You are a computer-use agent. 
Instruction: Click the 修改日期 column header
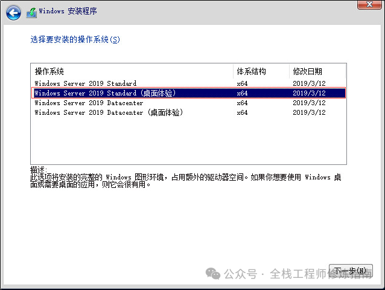317,71
